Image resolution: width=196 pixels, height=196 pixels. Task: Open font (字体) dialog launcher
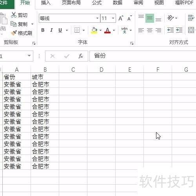(132, 43)
